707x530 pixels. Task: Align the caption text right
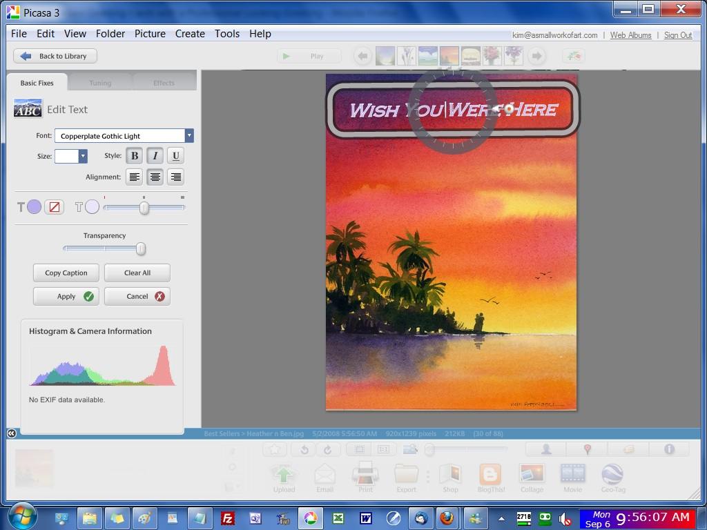176,177
